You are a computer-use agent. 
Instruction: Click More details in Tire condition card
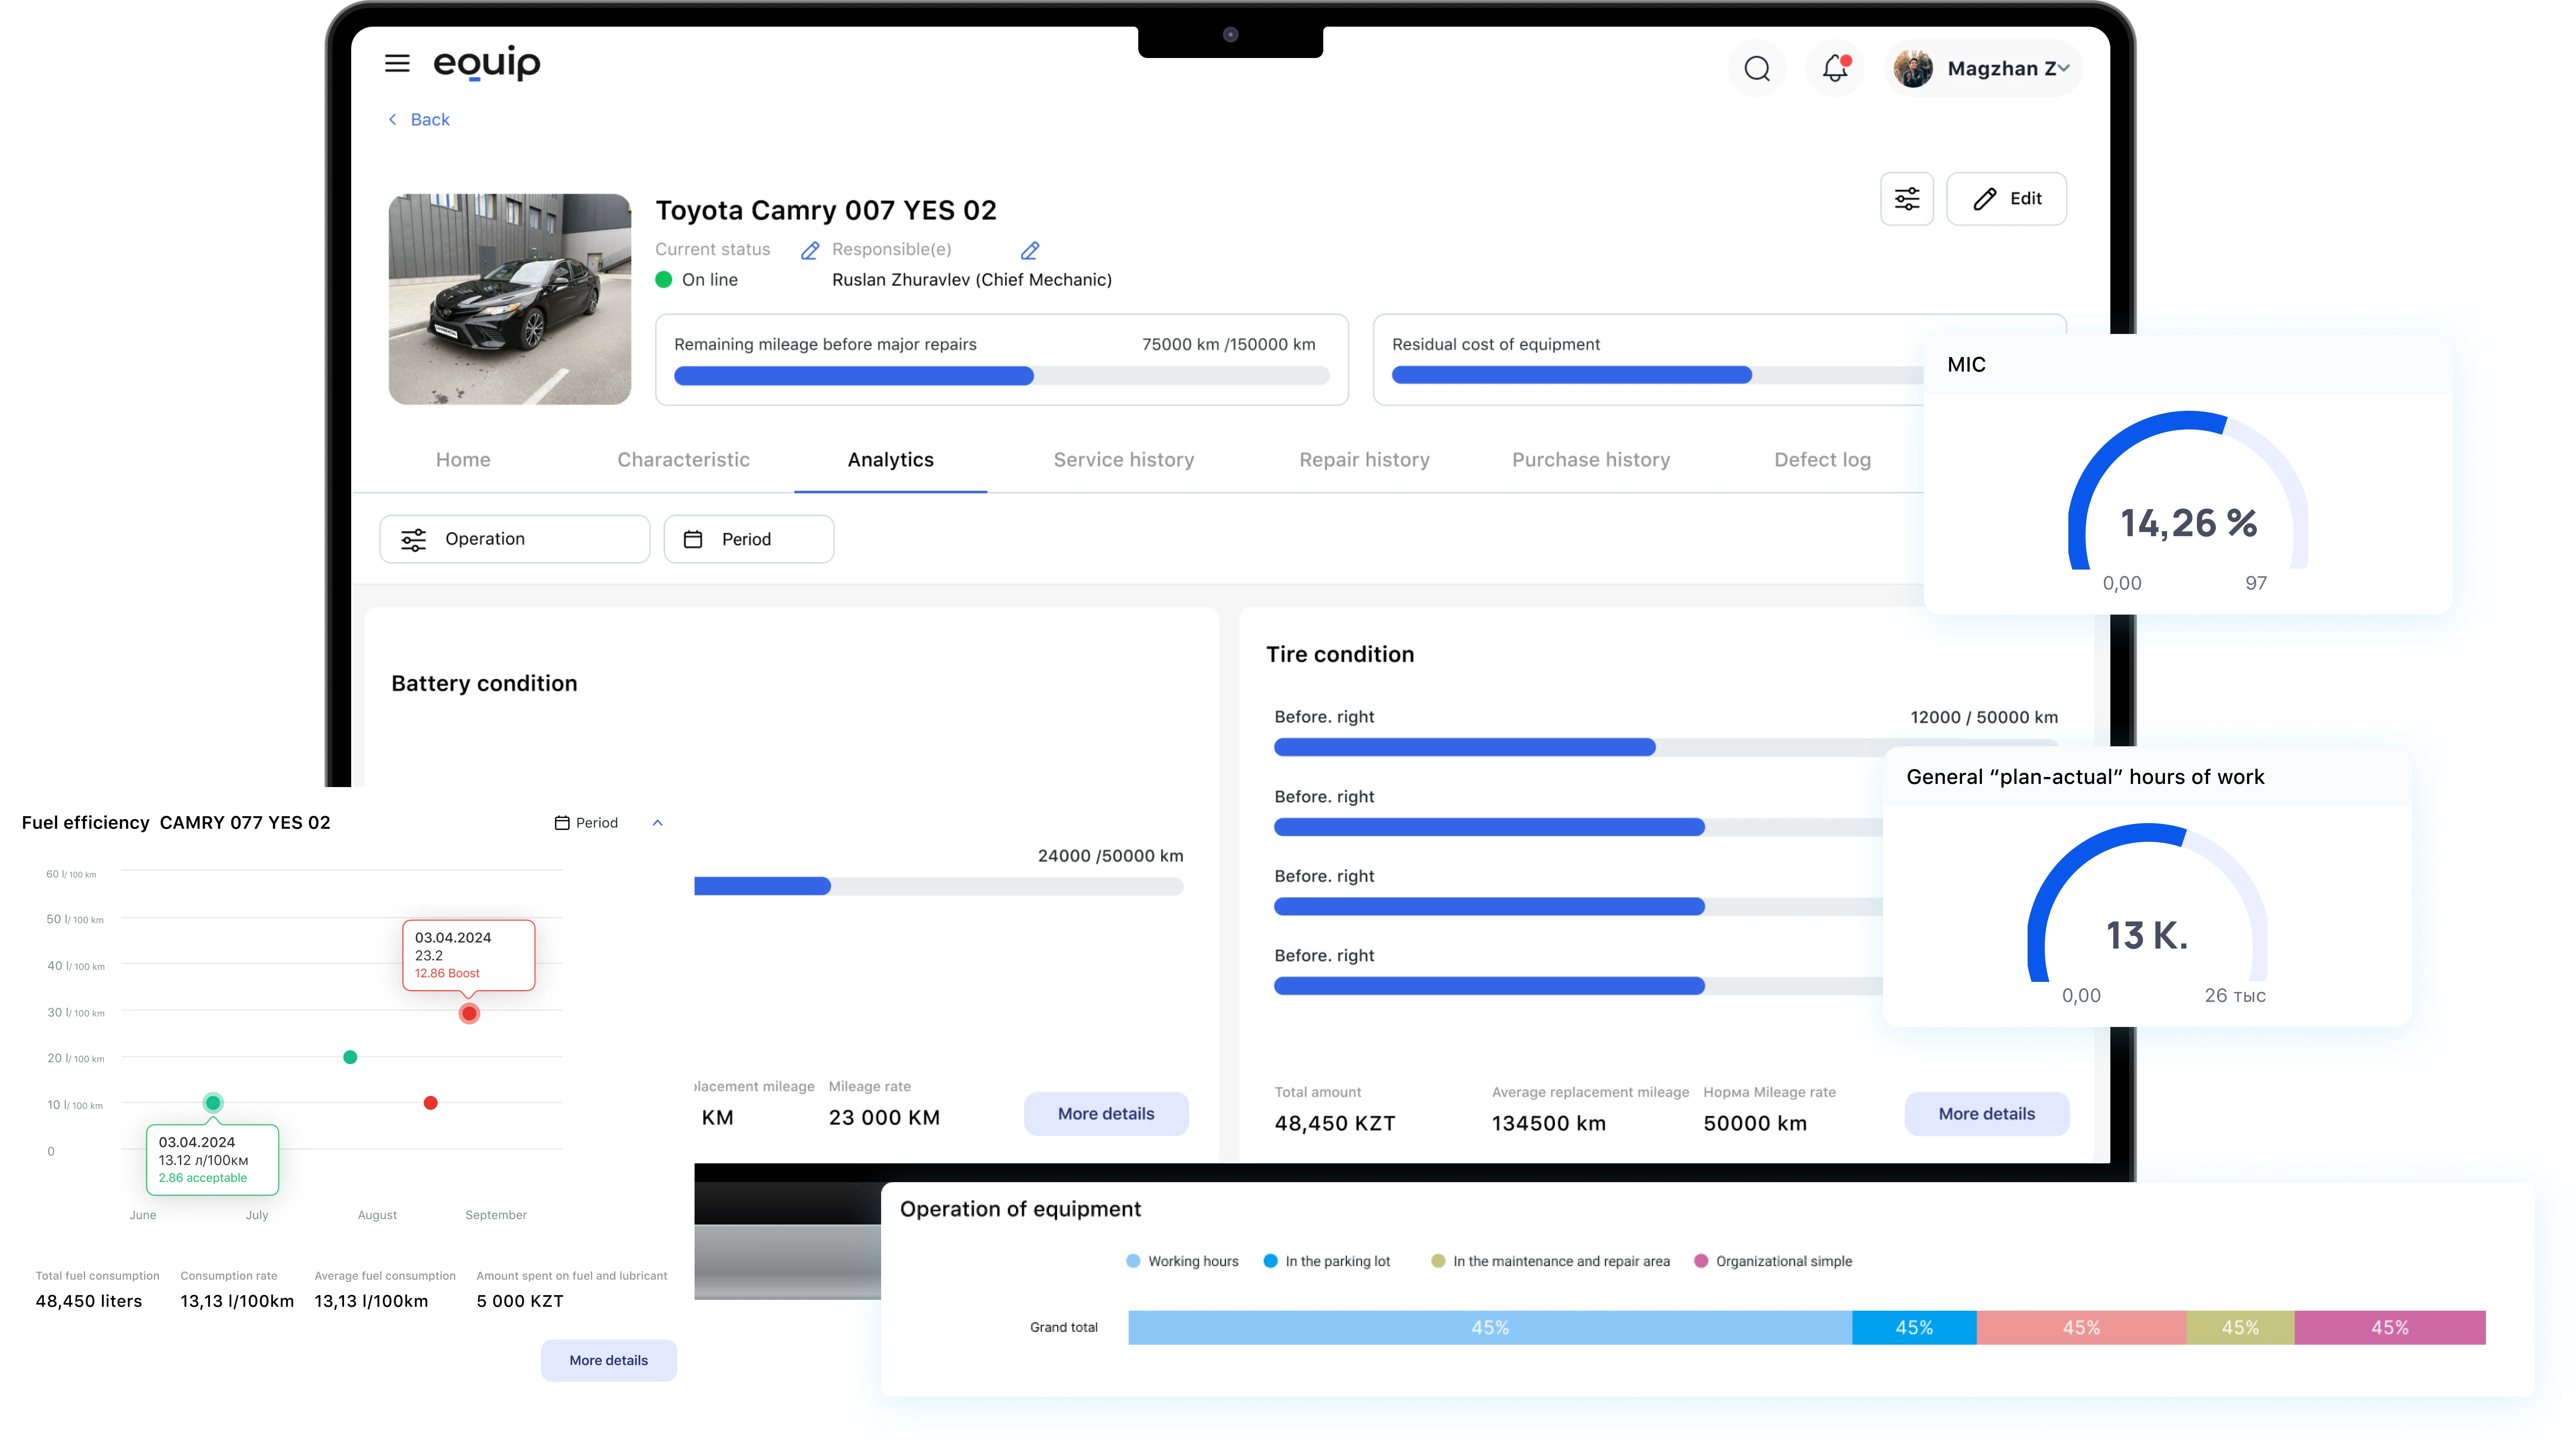tap(1987, 1113)
